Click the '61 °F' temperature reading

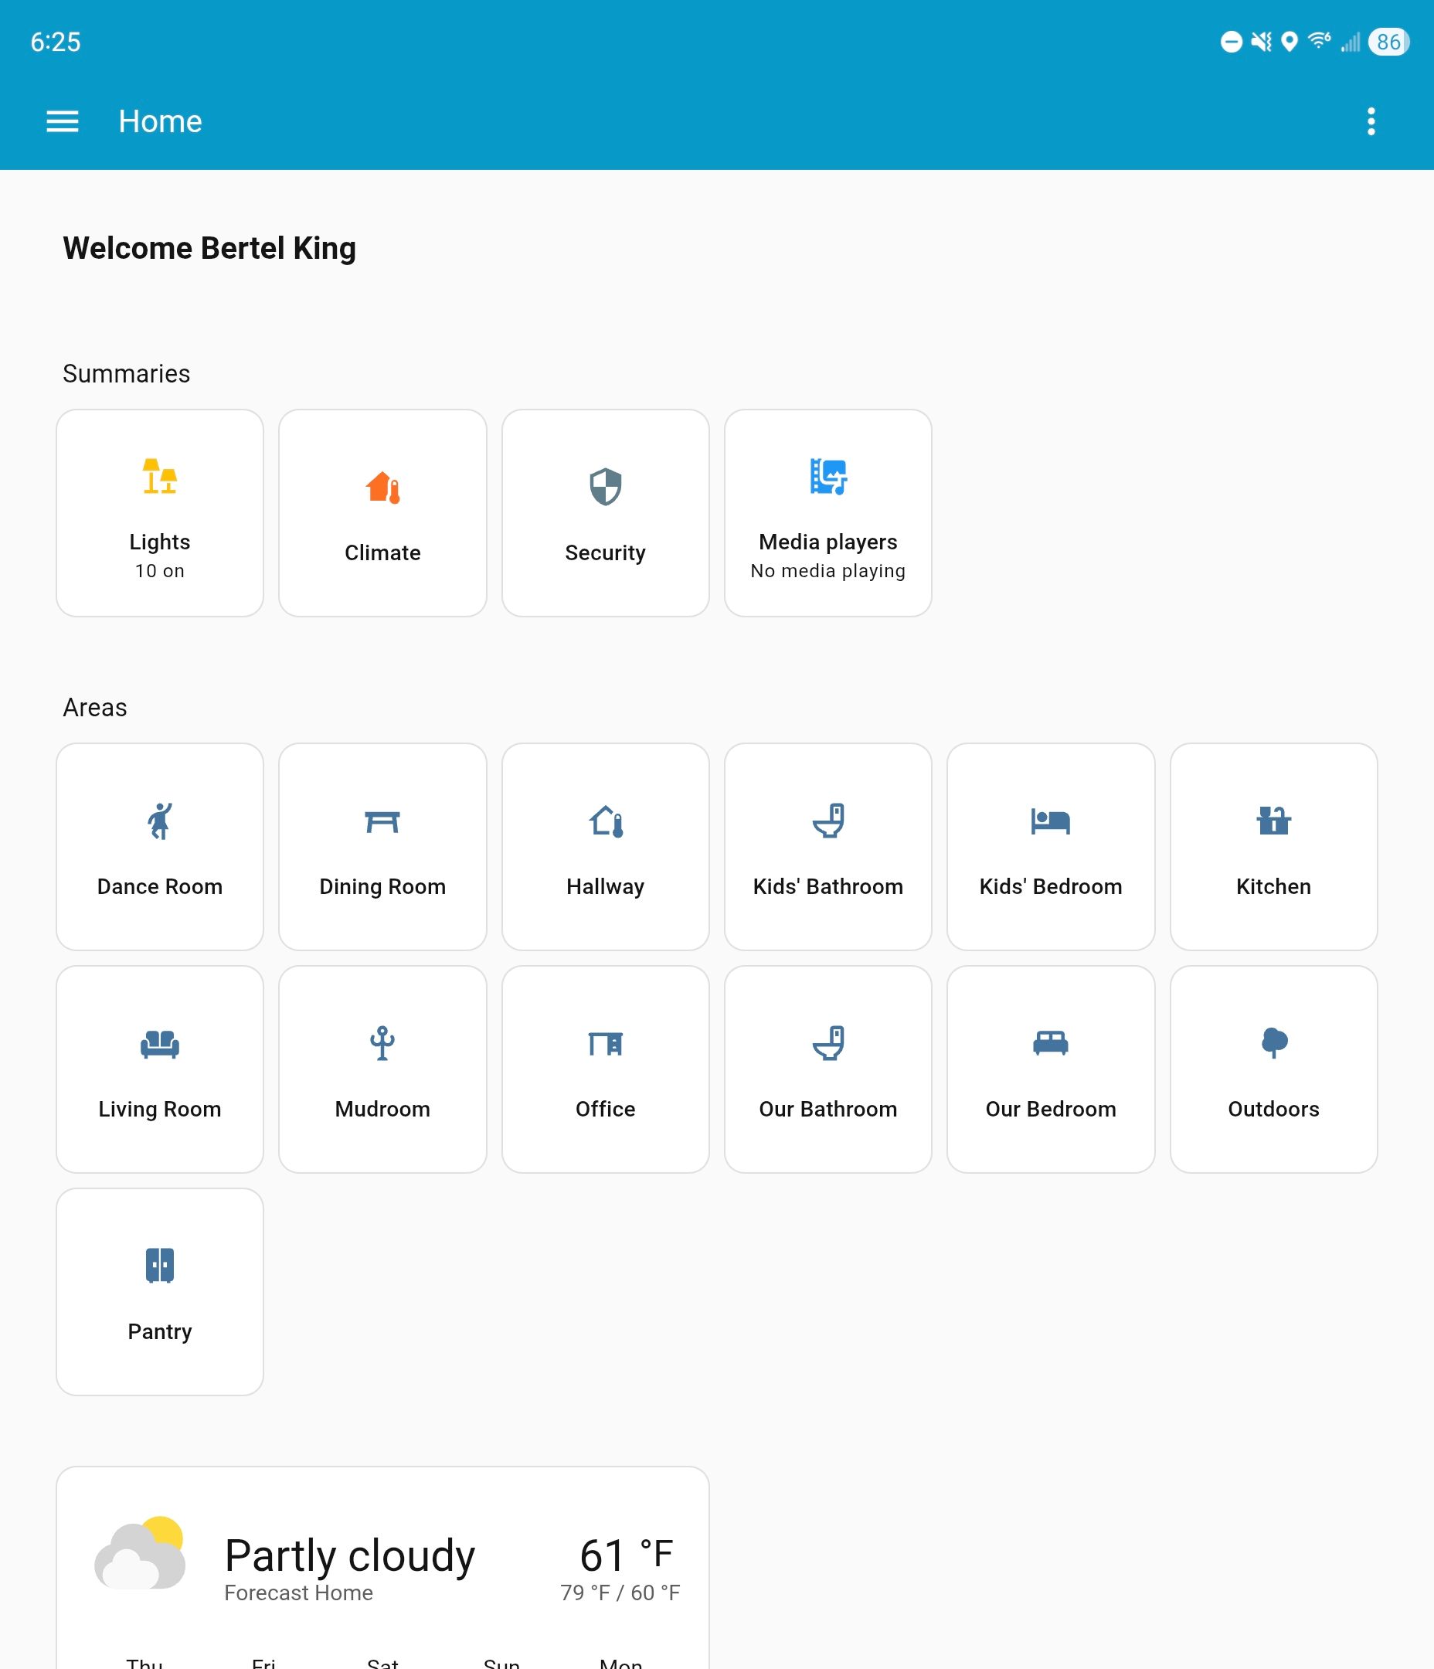[626, 1555]
